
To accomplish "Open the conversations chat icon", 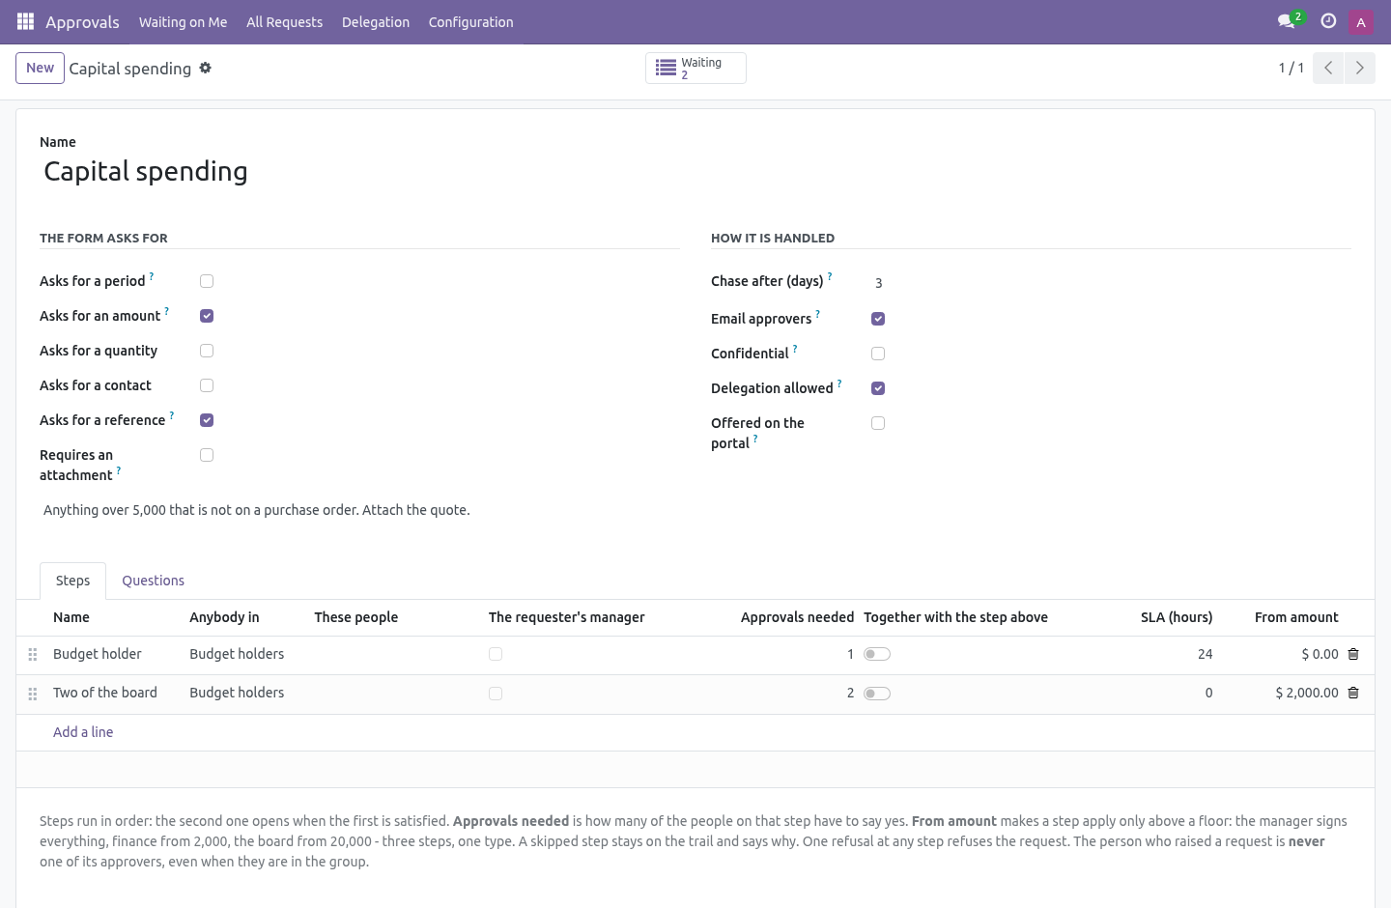I will 1286,21.
